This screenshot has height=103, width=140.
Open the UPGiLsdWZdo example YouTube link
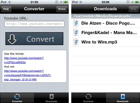click(x=24, y=60)
